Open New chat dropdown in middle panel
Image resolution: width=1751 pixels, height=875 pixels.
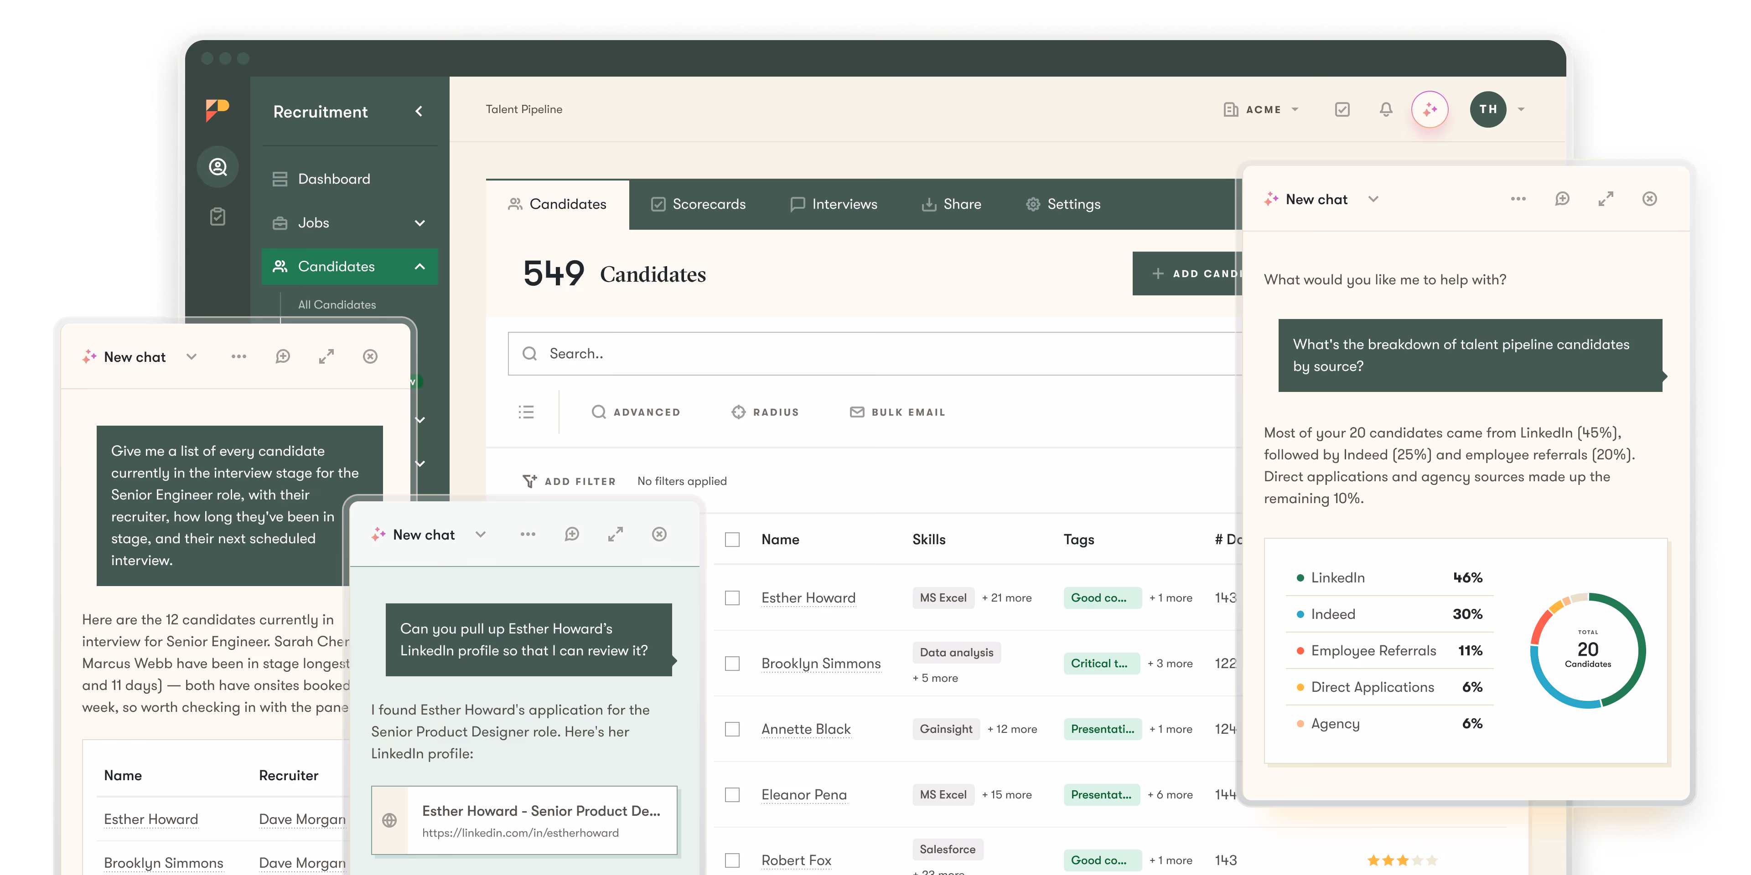click(x=480, y=535)
